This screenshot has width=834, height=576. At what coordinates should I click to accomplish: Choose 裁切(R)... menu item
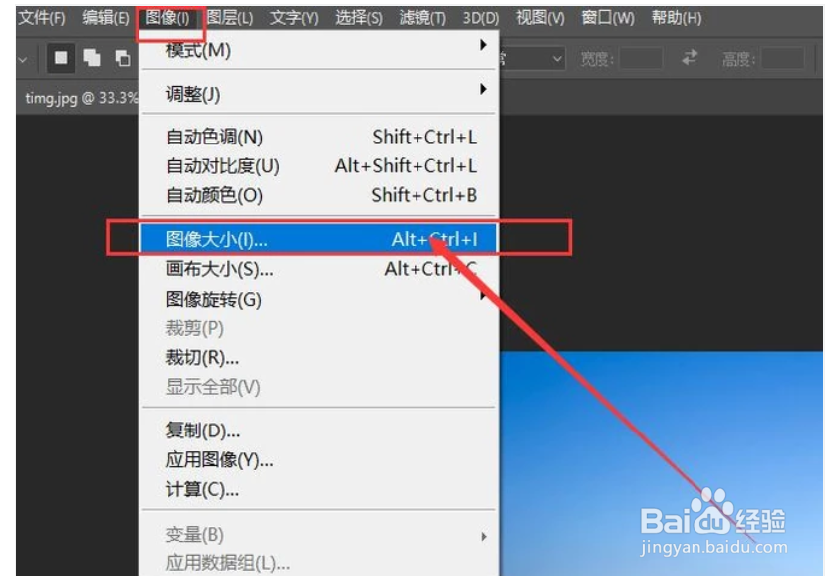[319, 358]
